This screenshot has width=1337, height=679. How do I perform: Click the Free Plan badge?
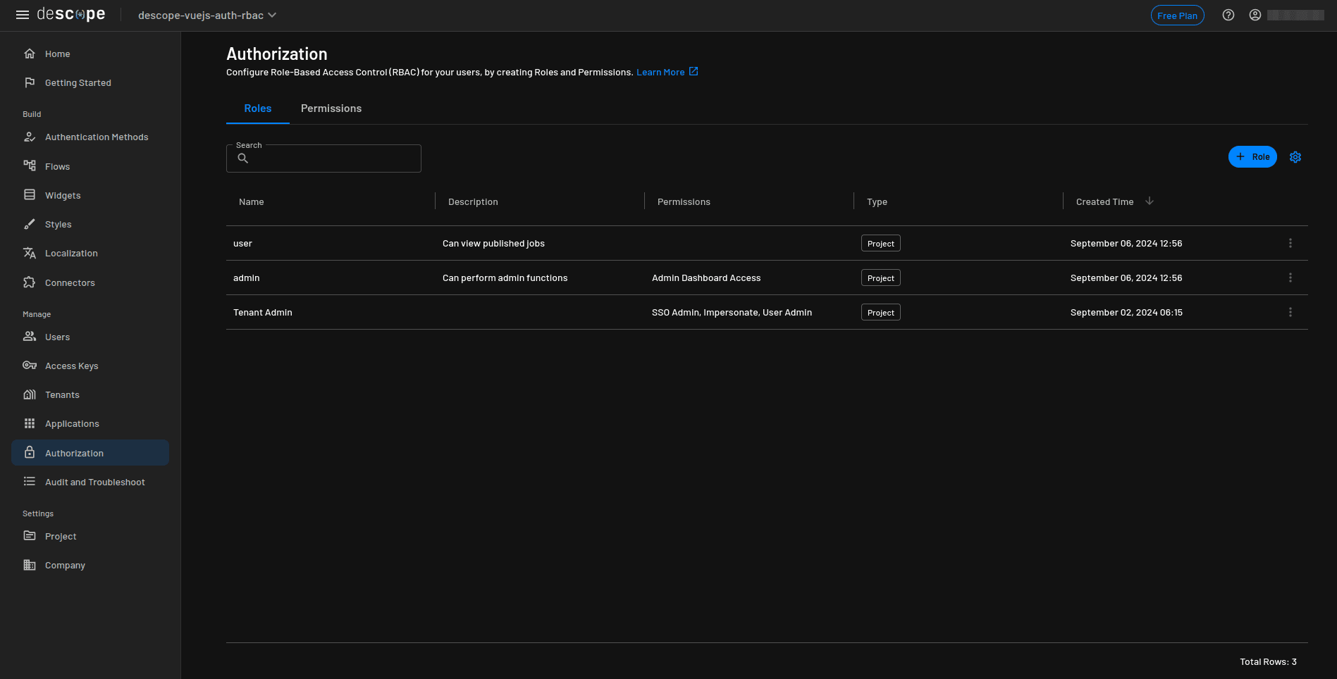[1178, 15]
